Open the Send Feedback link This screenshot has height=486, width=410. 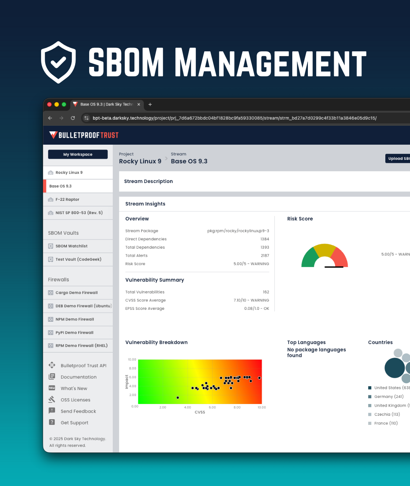coord(78,411)
